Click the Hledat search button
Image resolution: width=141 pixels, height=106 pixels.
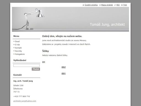click(36, 69)
